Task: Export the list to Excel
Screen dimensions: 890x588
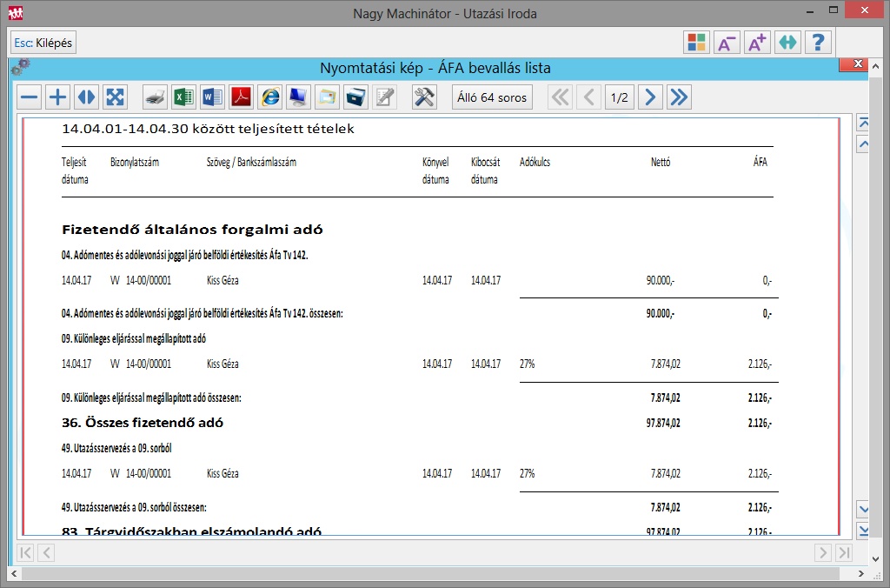Action: point(183,97)
